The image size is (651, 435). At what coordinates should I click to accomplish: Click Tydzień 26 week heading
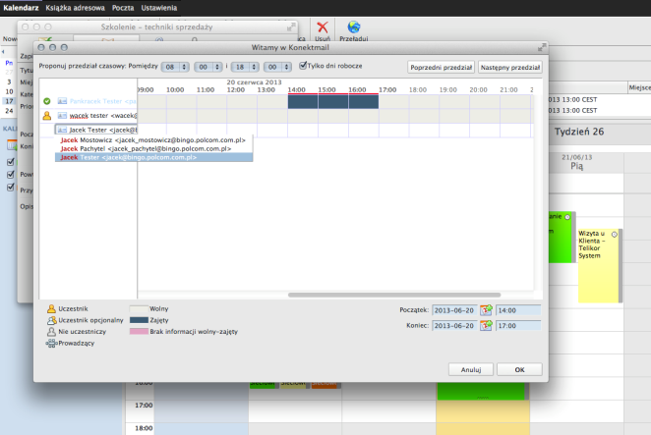point(579,132)
